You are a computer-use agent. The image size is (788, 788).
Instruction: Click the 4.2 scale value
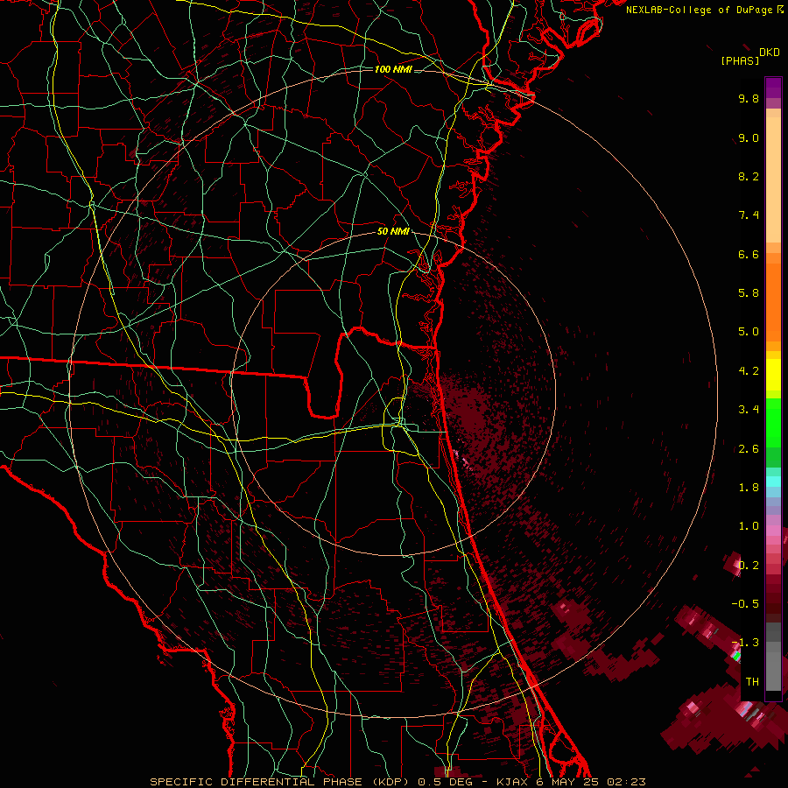[x=749, y=371]
